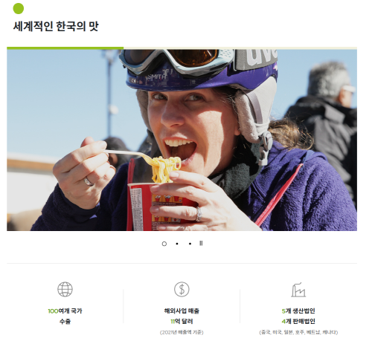This screenshot has width=372, height=341.
Task: Go to the third slide dot
Action: 190,244
